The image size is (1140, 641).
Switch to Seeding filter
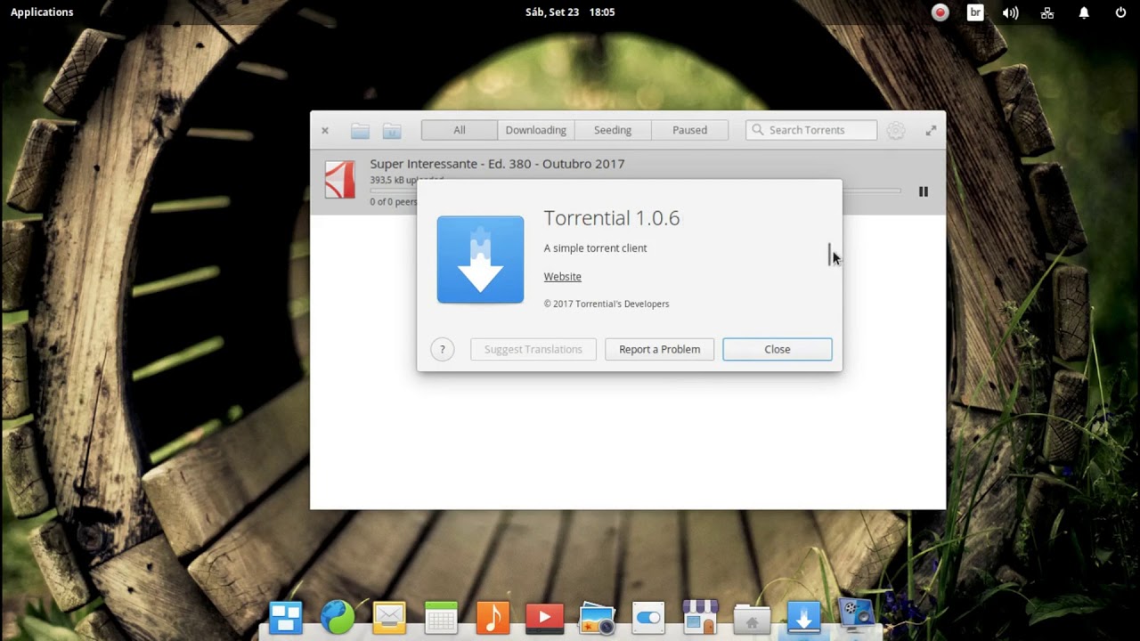click(613, 130)
